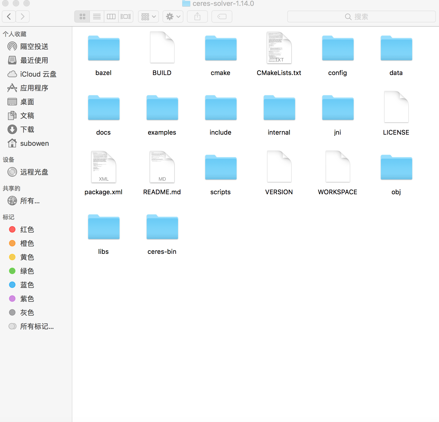Select the CMakeLists.txt file
This screenshot has width=439, height=422.
[279, 47]
